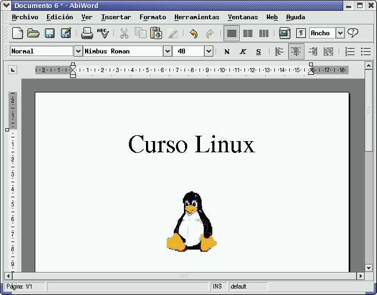Click the Curso Linux heading text

pyautogui.click(x=191, y=144)
